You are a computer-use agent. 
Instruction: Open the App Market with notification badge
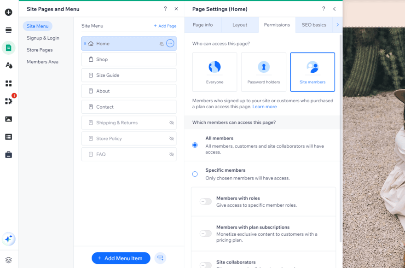[8, 100]
